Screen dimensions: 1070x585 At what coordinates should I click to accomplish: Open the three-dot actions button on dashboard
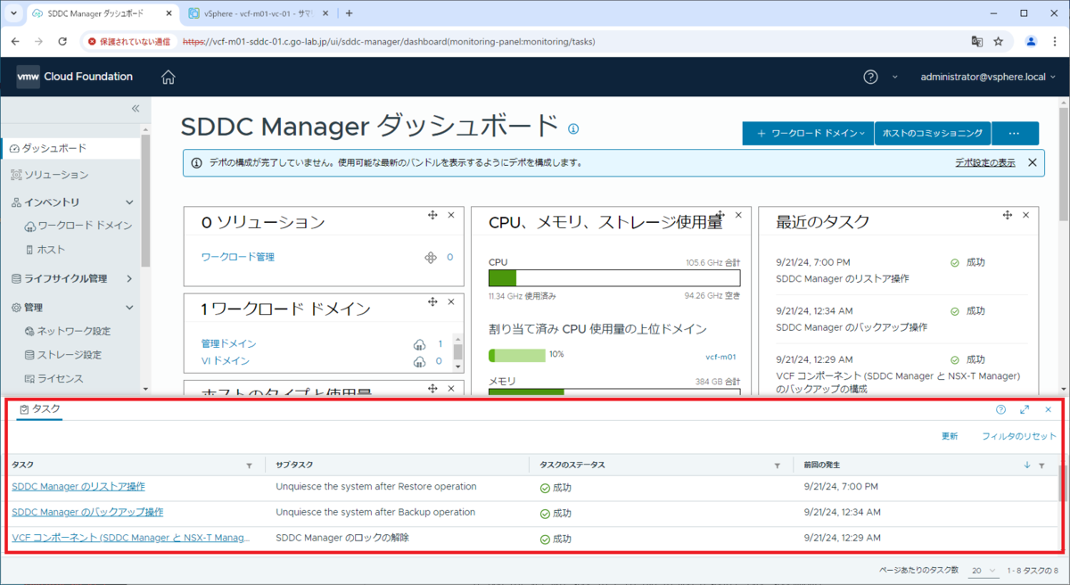pyautogui.click(x=1015, y=133)
